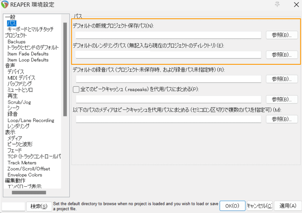Open TCP (トラックコントロールパネル) page

(34, 157)
